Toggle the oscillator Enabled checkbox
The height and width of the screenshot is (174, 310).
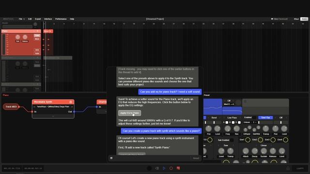click(254, 117)
